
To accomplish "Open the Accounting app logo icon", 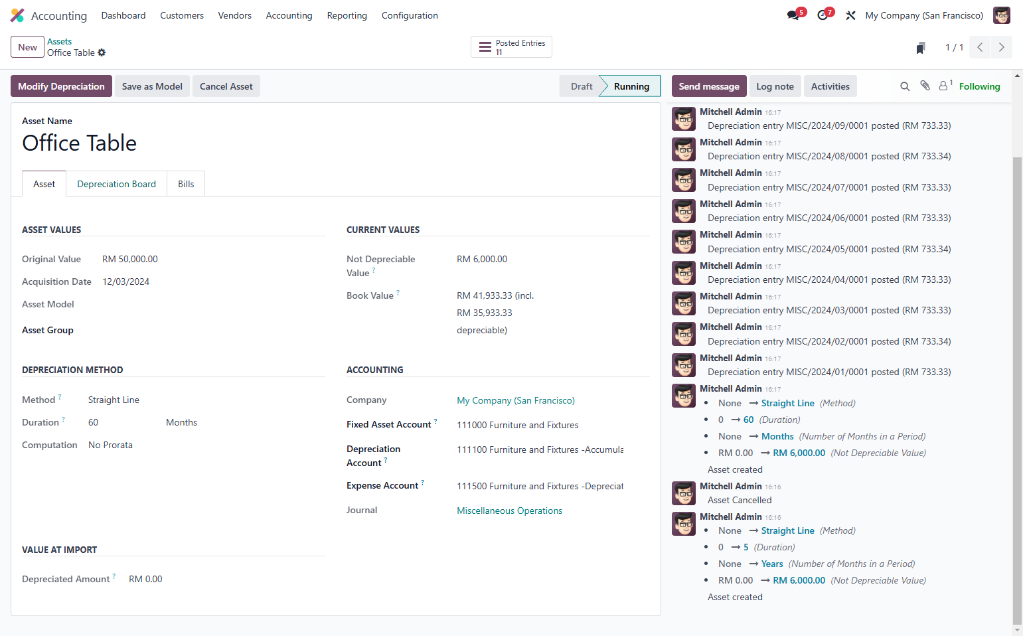I will 17,15.
